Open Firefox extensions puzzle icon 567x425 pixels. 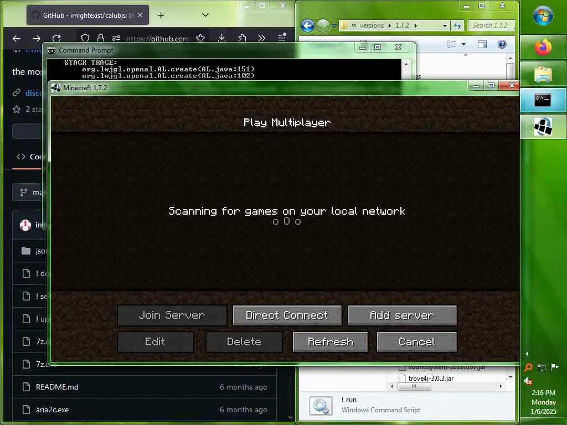(242, 38)
